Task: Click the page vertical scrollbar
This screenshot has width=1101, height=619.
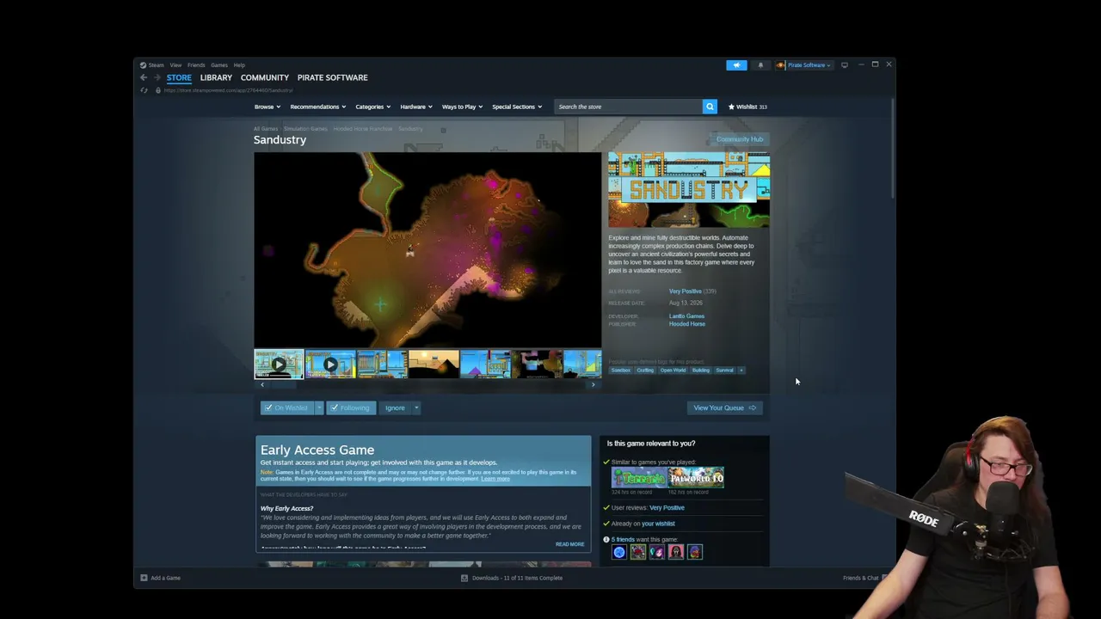Action: [893, 149]
